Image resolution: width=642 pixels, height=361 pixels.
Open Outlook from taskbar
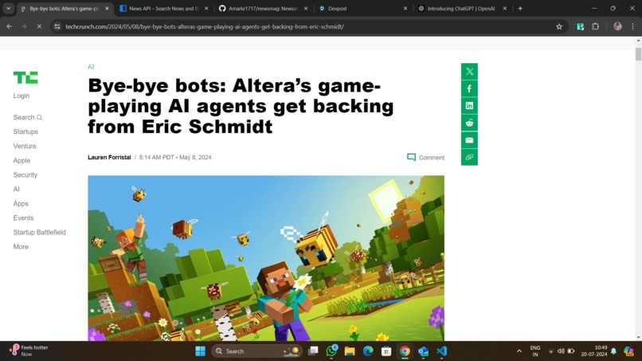423,351
